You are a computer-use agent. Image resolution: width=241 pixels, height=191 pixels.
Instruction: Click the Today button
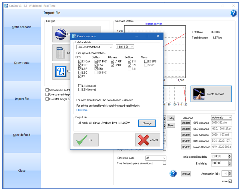tap(171, 118)
